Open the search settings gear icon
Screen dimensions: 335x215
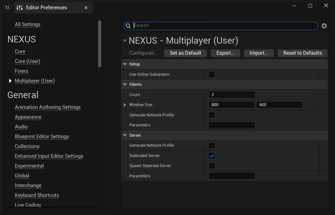pos(324,26)
